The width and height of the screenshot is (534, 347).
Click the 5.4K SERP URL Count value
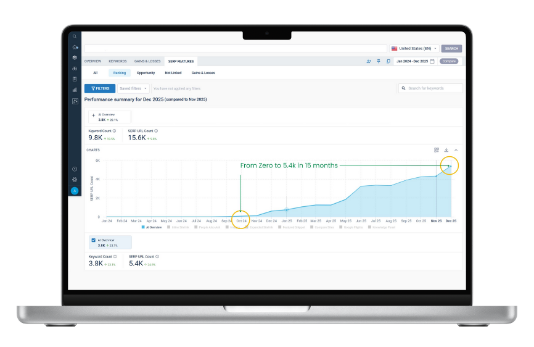click(136, 264)
